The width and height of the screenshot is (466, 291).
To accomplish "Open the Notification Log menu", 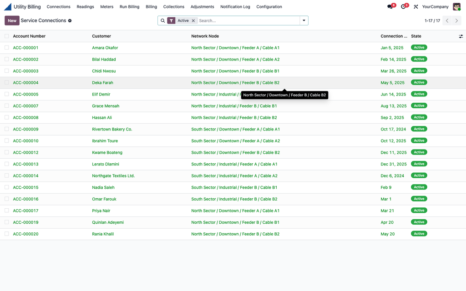I will 235,6.
